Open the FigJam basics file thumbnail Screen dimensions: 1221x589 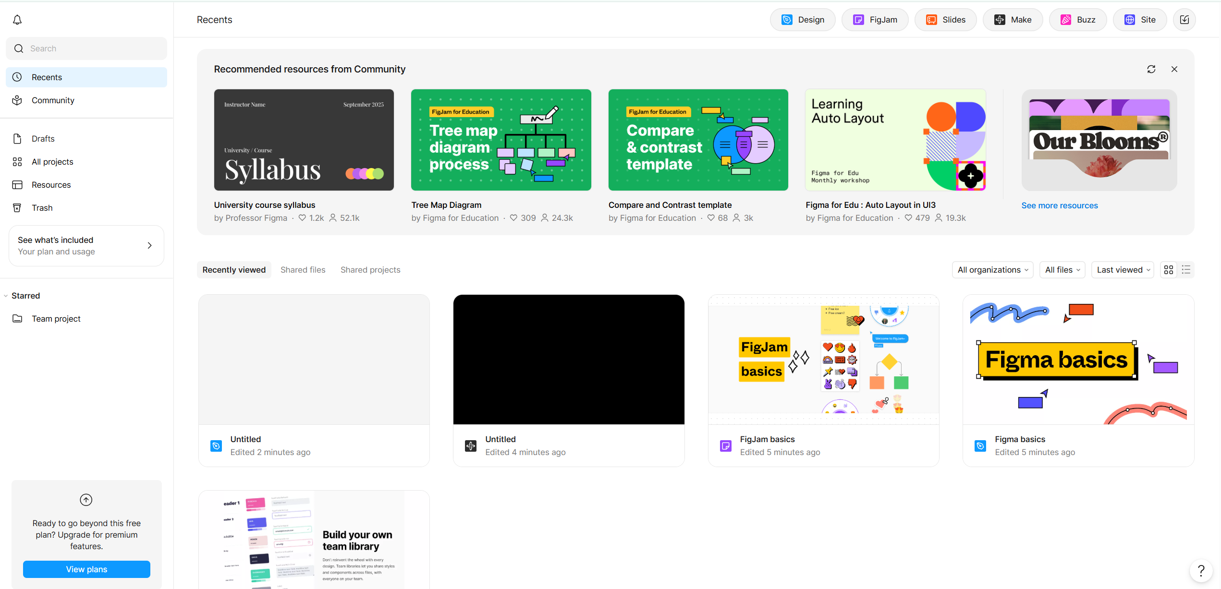824,360
